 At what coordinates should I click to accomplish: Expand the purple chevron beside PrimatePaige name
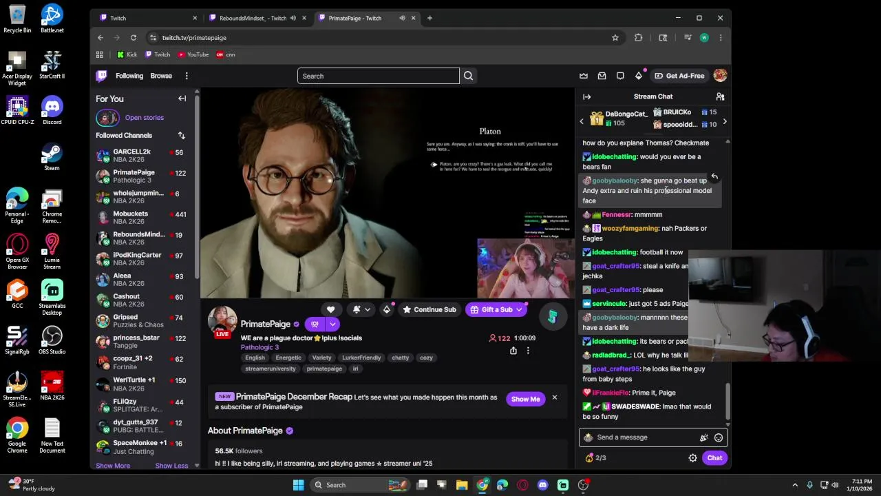(332, 324)
